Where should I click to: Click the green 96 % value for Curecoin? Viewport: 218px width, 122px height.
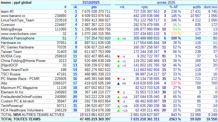pyautogui.click(x=177, y=25)
